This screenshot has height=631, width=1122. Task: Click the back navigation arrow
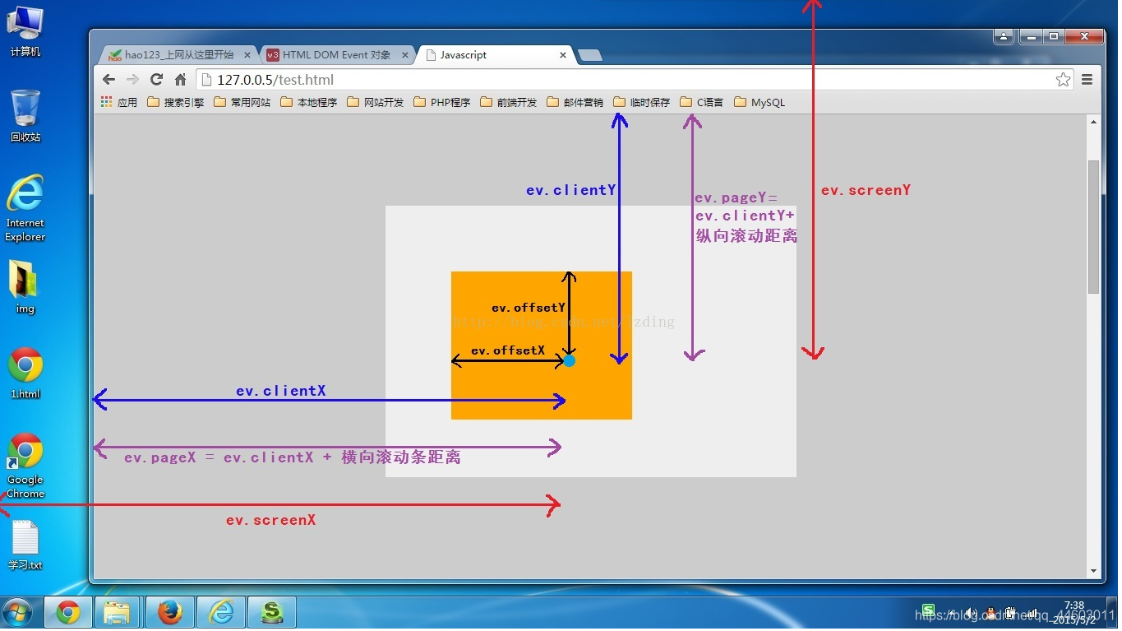[109, 79]
